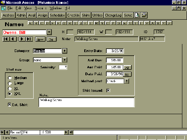Click the ID field showing 1787
The width and height of the screenshot is (187, 140).
tap(159, 32)
